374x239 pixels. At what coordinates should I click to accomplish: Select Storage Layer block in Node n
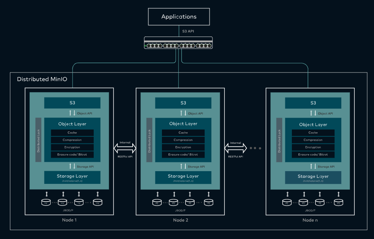click(x=313, y=177)
